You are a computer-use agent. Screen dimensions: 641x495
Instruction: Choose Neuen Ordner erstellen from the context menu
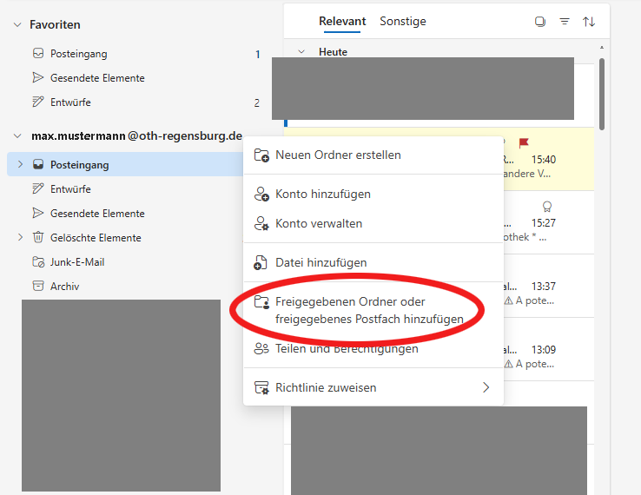[337, 155]
